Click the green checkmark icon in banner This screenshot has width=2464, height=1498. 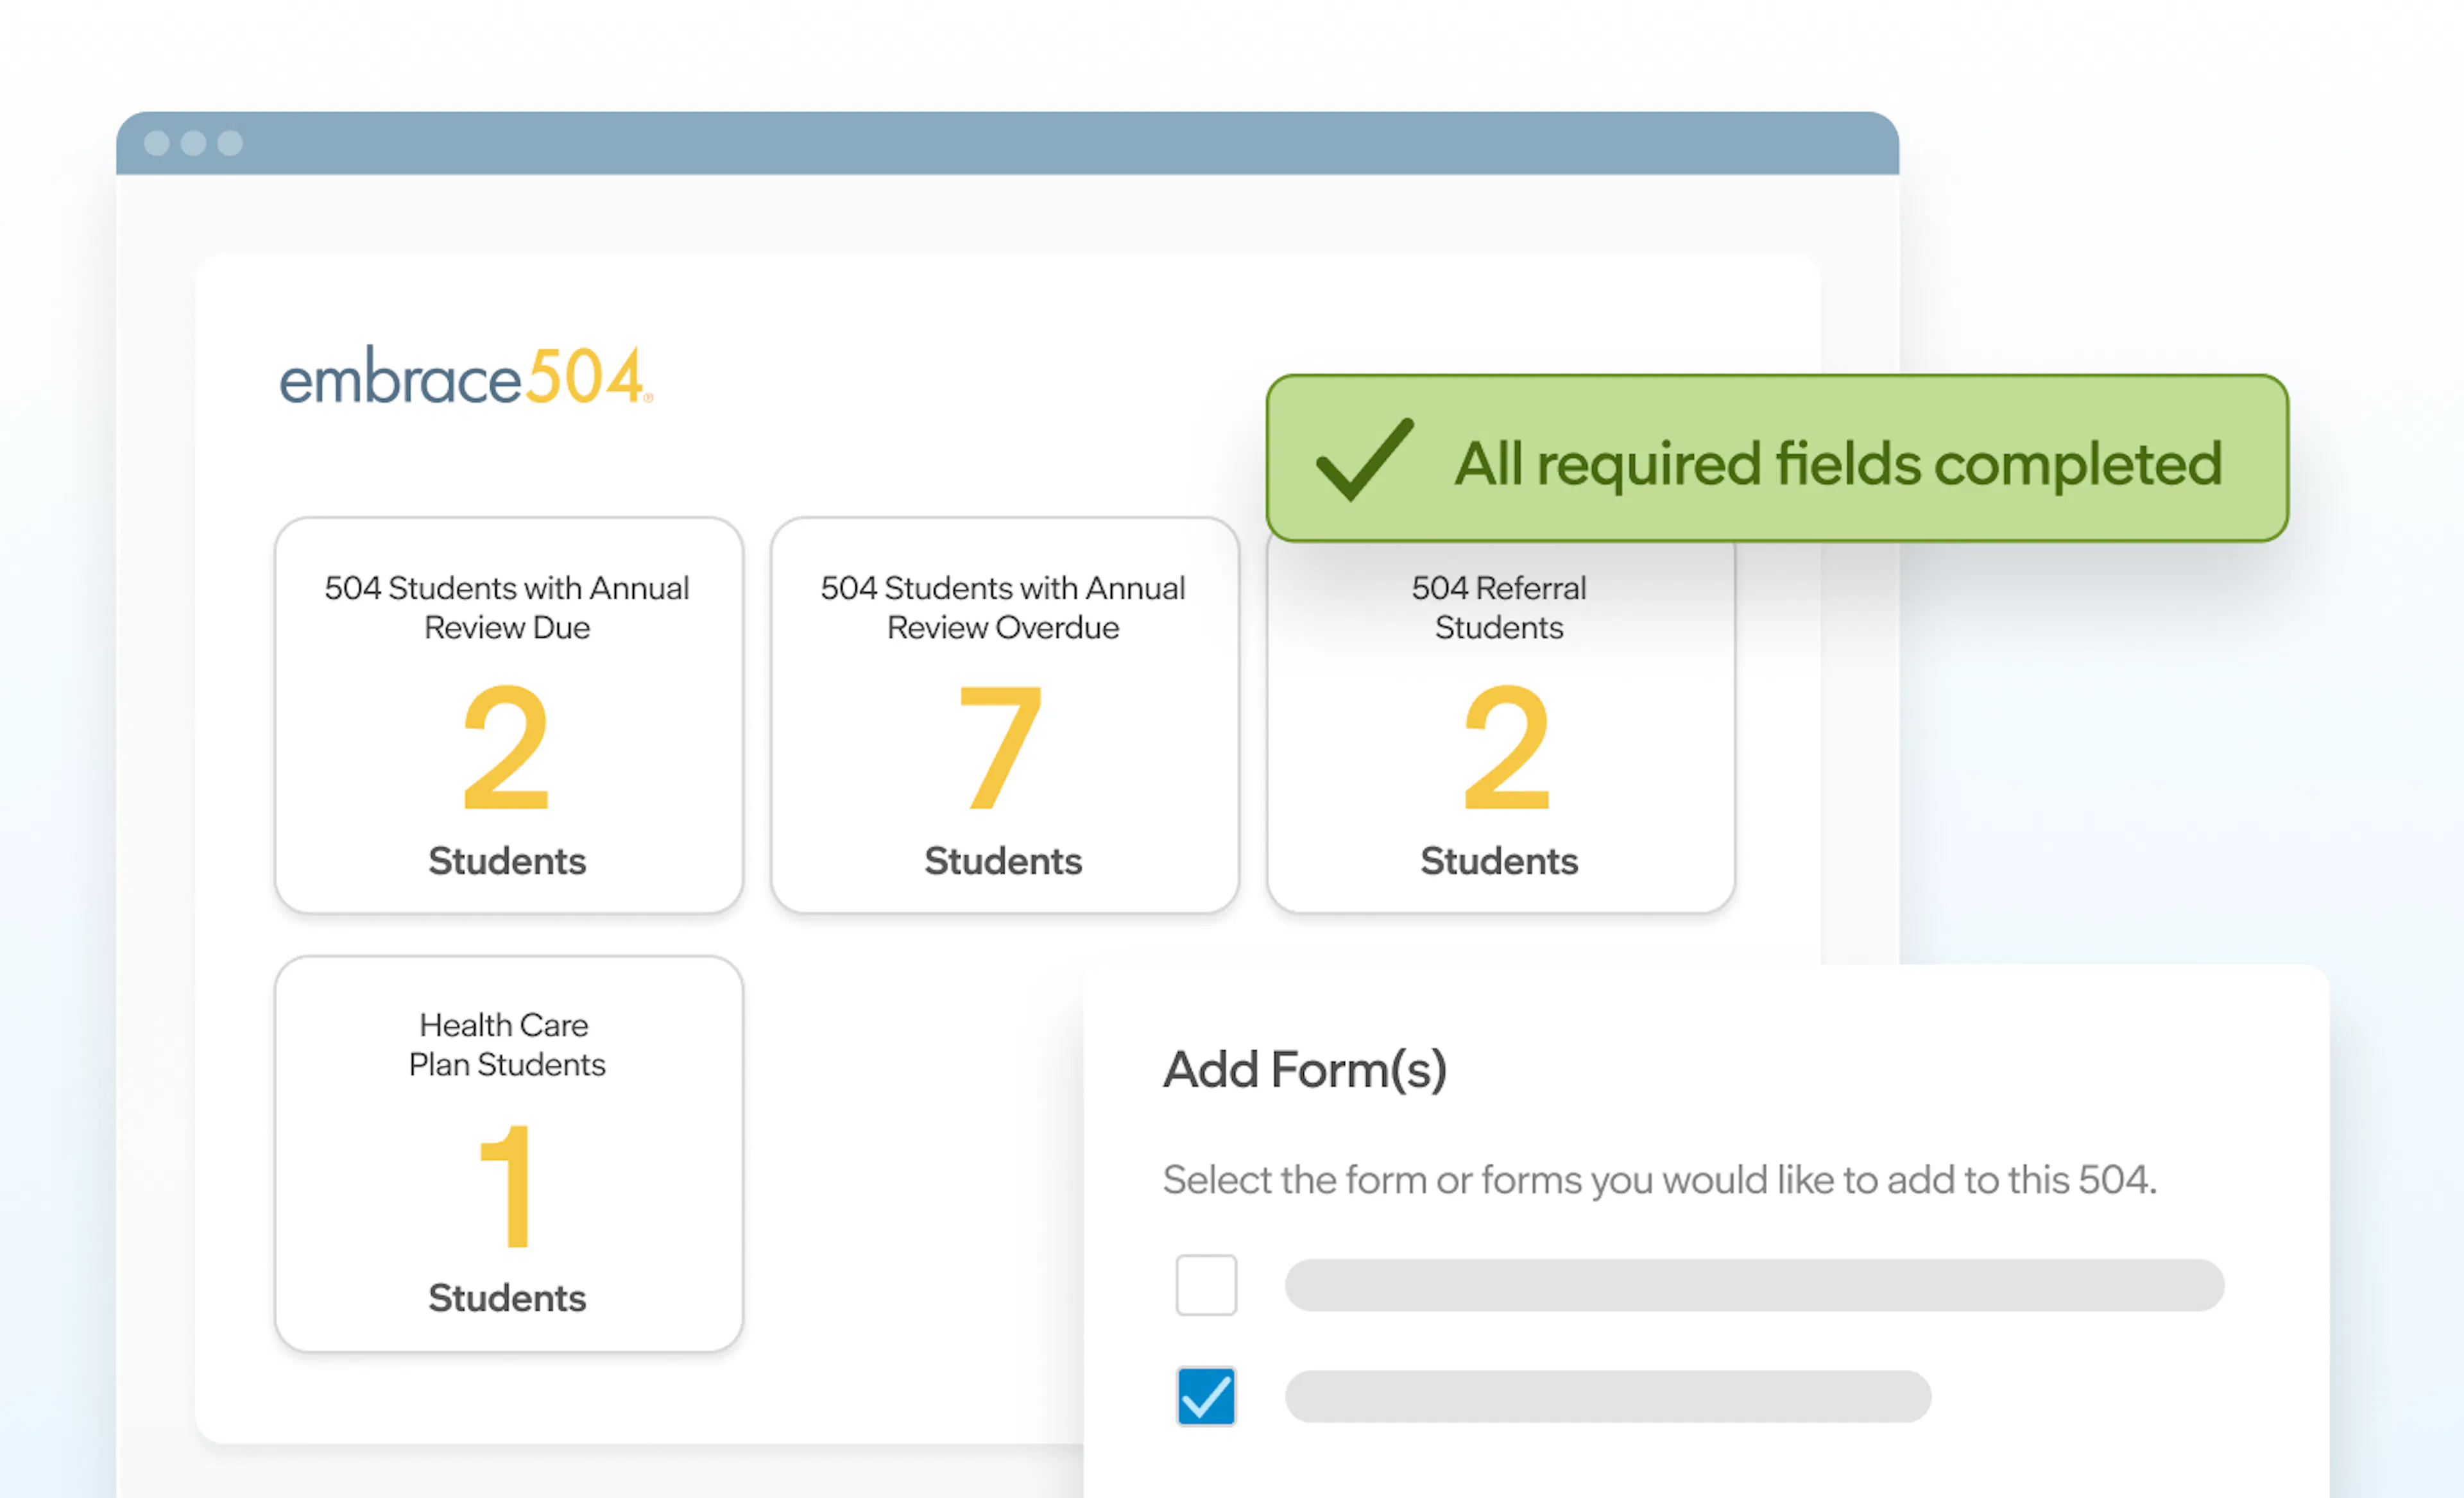[x=1365, y=459]
